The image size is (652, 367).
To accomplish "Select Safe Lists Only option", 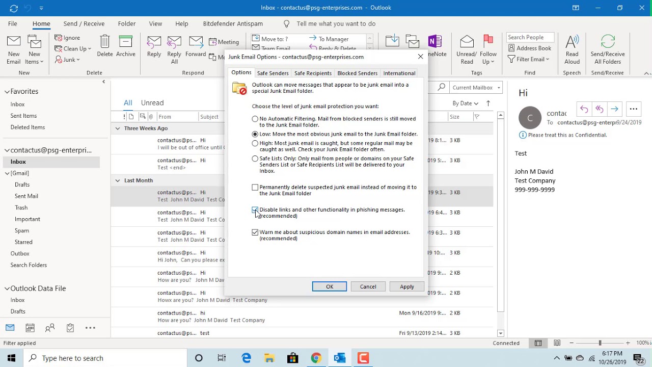I will [255, 159].
